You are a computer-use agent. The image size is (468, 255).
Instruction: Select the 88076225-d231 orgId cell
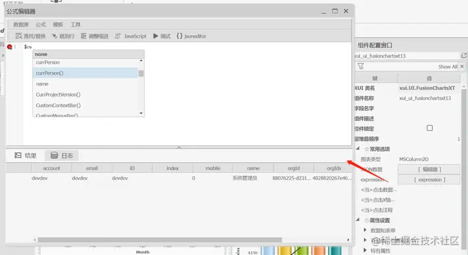292,178
